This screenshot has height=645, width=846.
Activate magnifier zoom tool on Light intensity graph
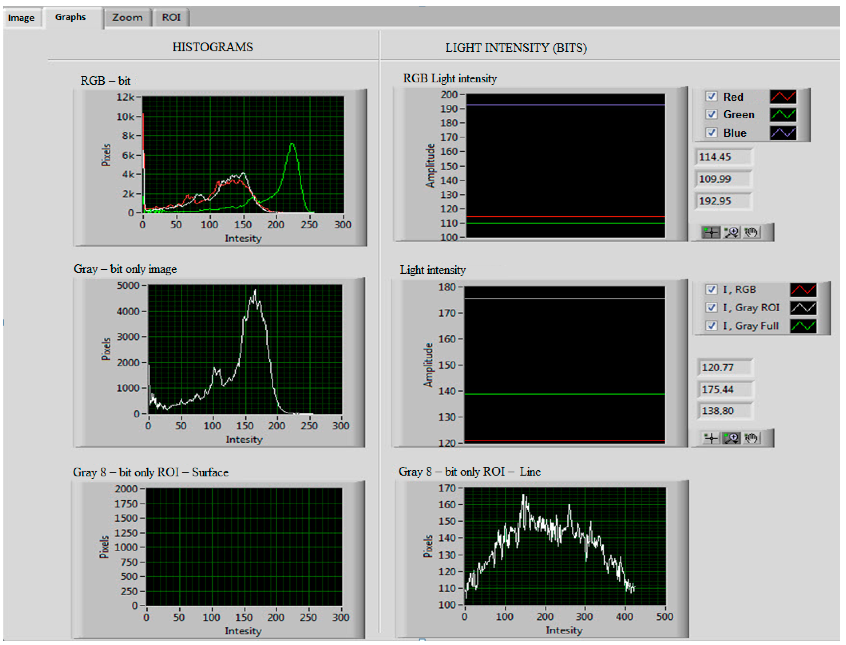(731, 438)
